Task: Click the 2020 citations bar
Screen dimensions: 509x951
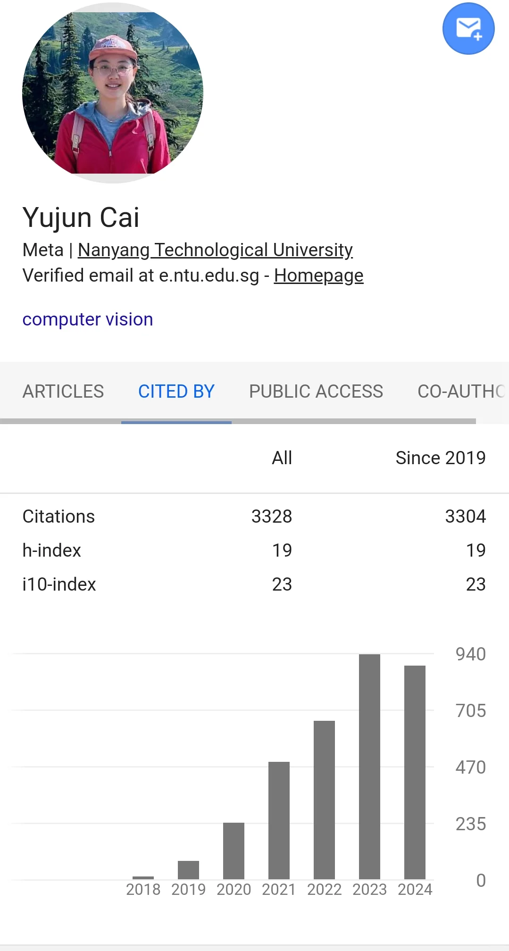Action: pyautogui.click(x=234, y=851)
